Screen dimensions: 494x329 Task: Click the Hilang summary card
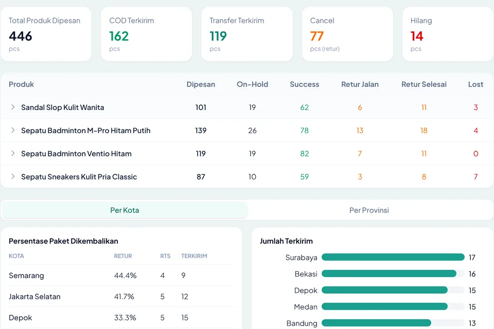pos(448,34)
